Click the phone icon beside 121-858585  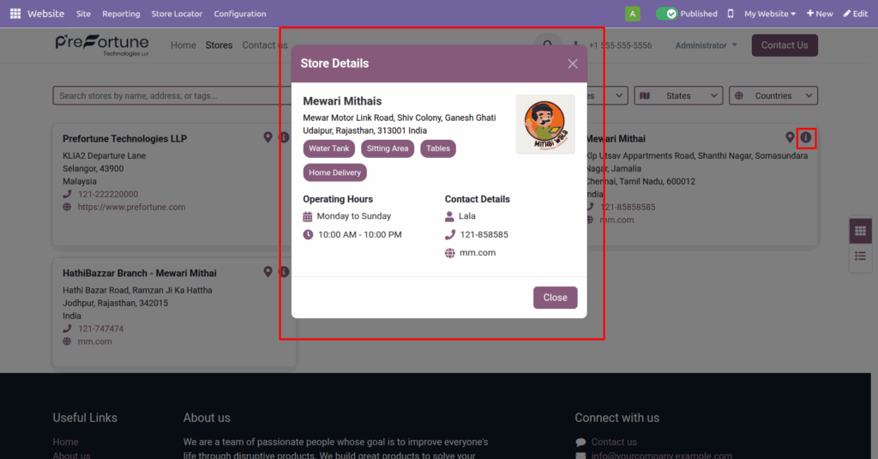pos(449,234)
